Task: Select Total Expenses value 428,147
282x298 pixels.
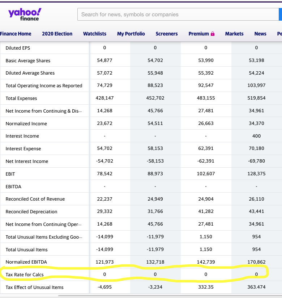Action: tap(104, 98)
